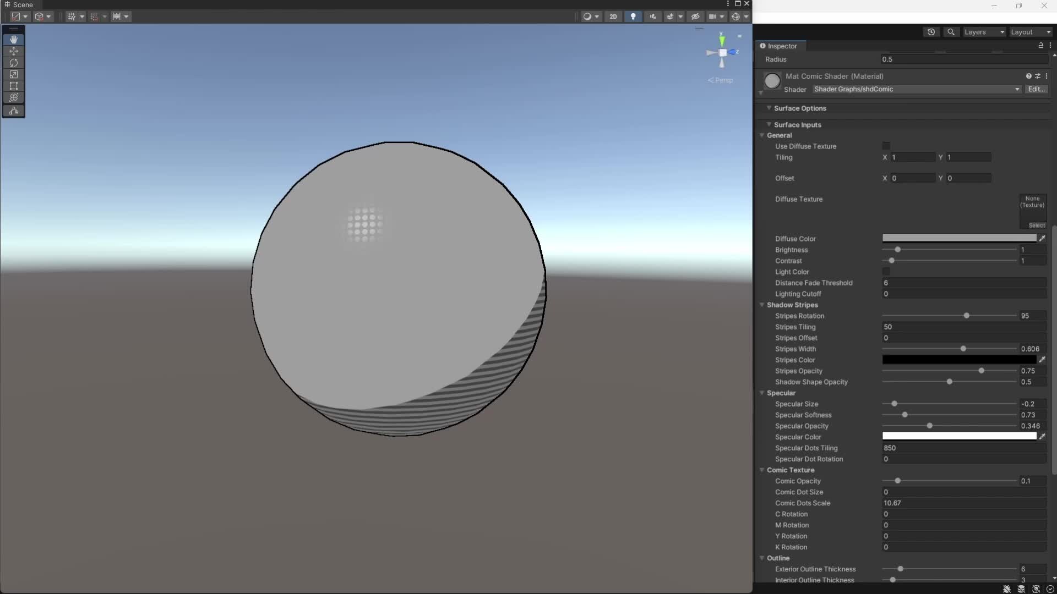Disable the scene lighting bulb toggle

click(x=633, y=16)
